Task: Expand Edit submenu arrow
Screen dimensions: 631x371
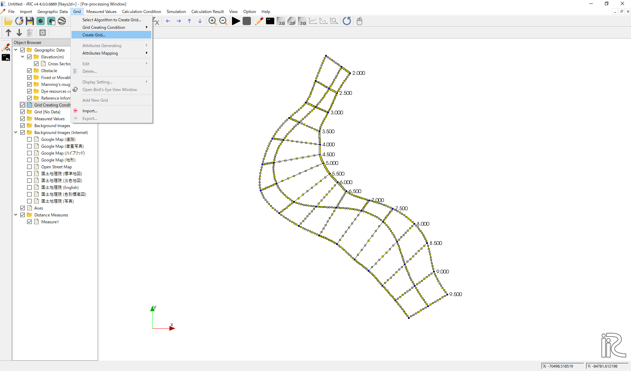Action: pyautogui.click(x=147, y=64)
